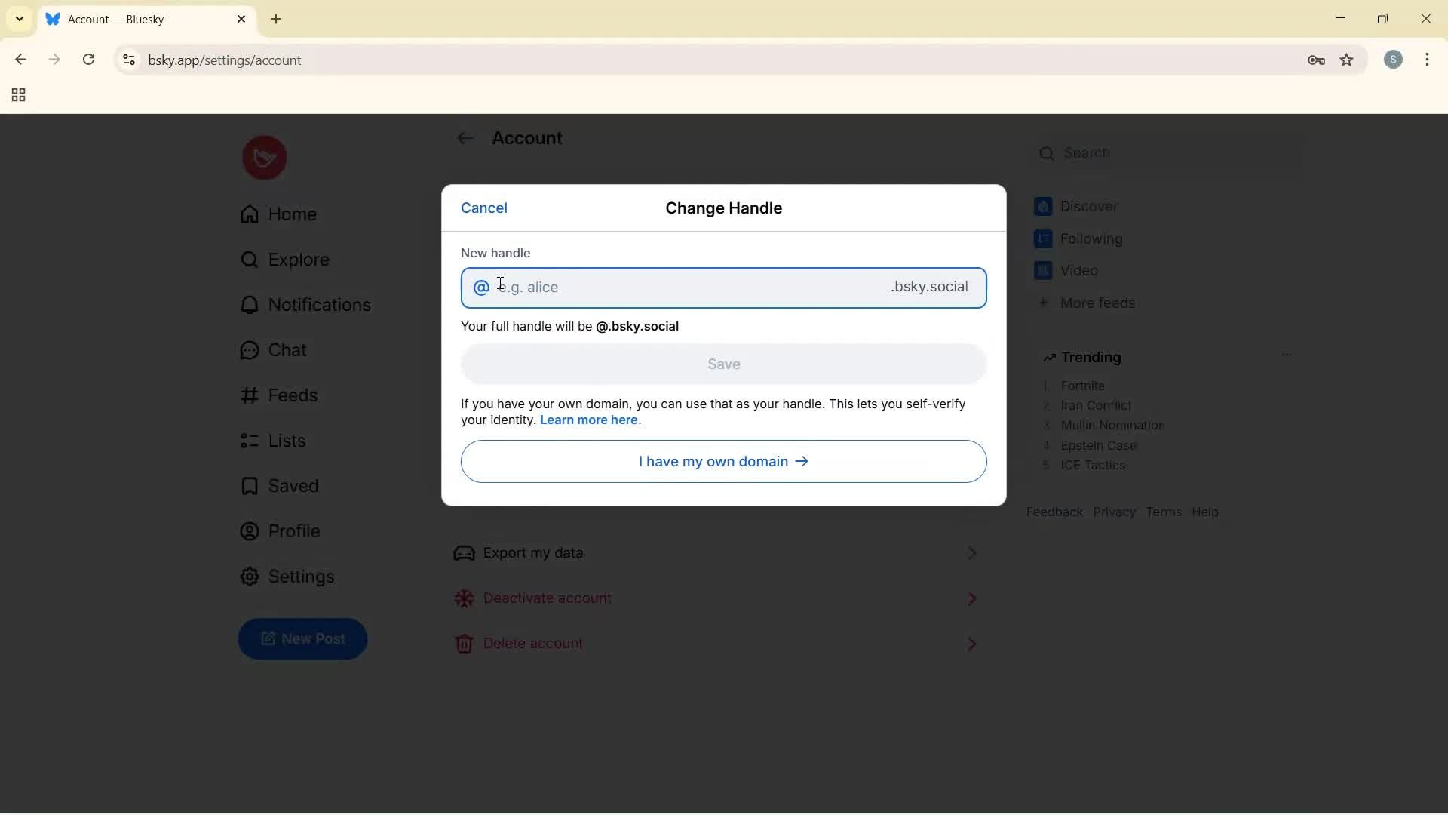Open Chrome's three-dot browser menu

[1429, 60]
